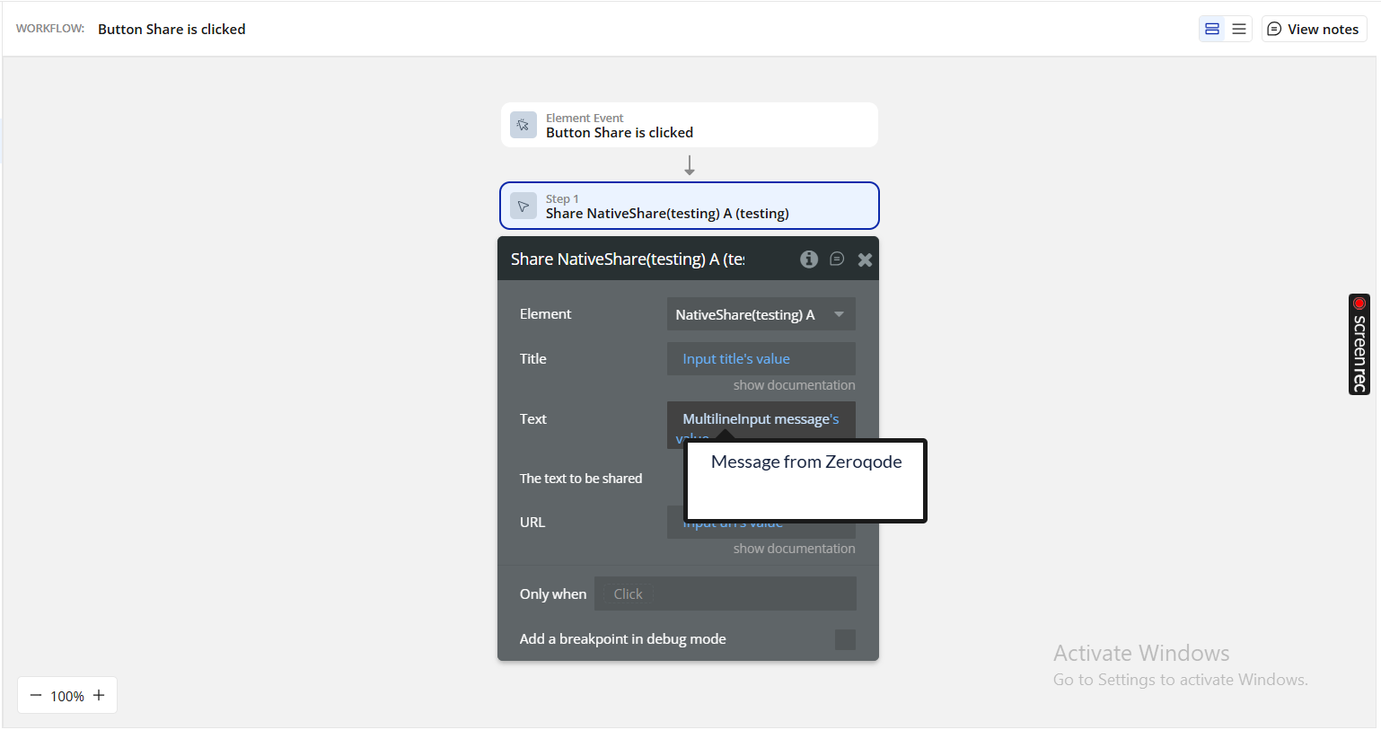Click the screenrec recording widget
Viewport: 1381px width, 730px height.
pos(1359,344)
